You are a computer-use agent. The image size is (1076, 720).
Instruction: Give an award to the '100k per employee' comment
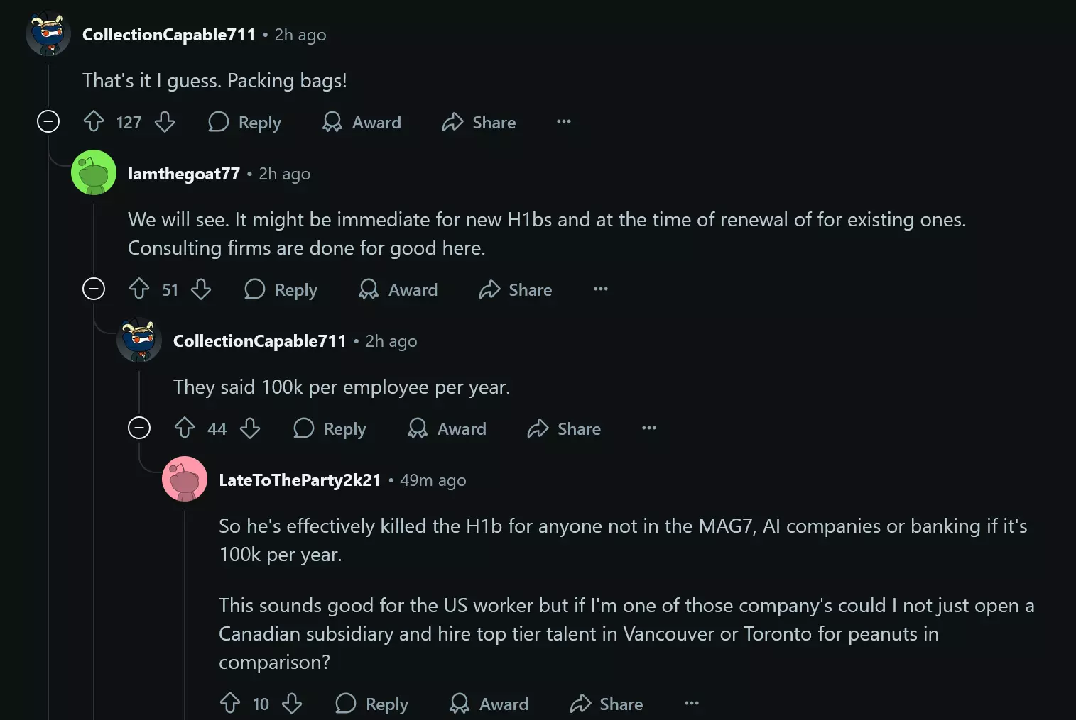pos(447,428)
